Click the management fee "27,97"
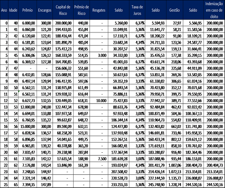This screenshot has height=188, width=225. click(177, 23)
